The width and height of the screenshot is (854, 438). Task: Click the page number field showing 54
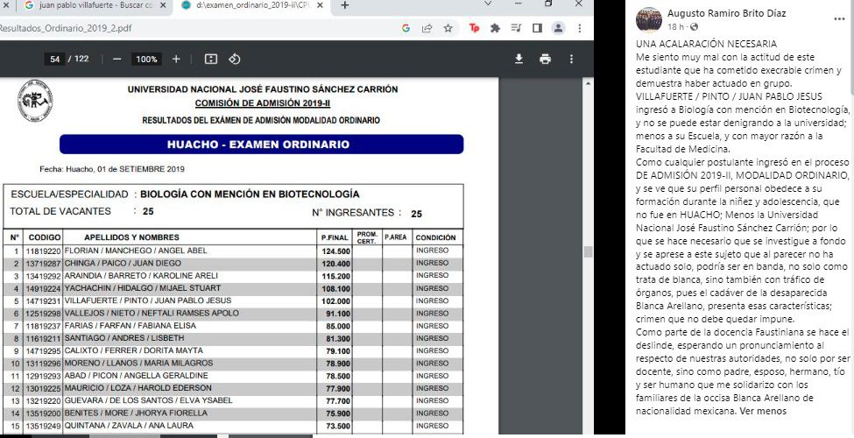54,59
